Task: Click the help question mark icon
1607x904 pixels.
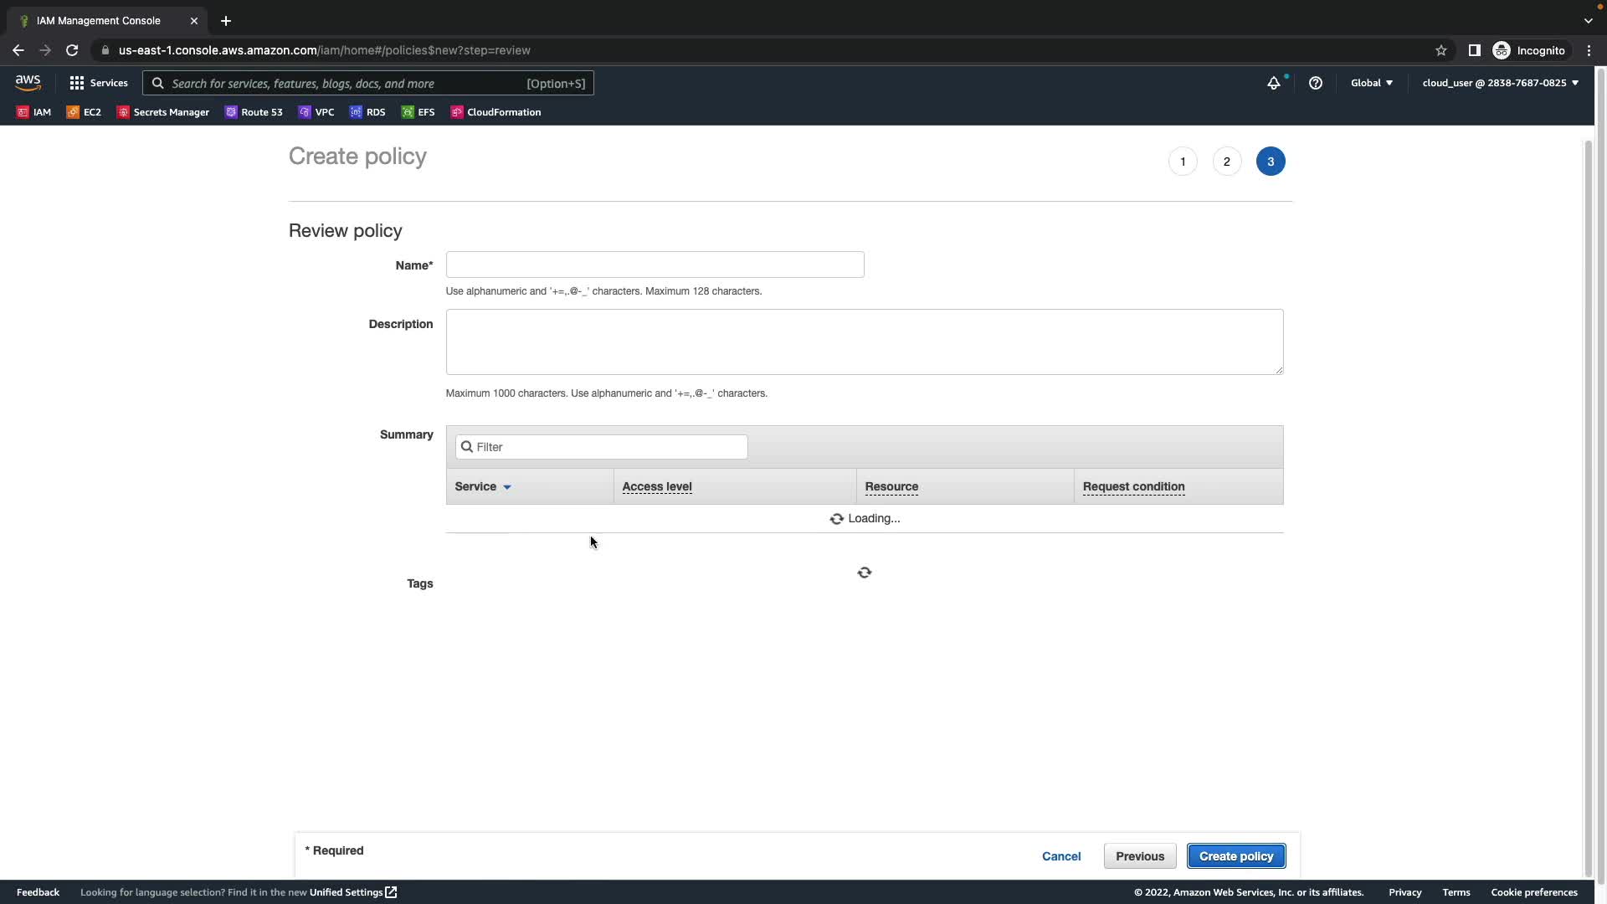Action: point(1316,83)
